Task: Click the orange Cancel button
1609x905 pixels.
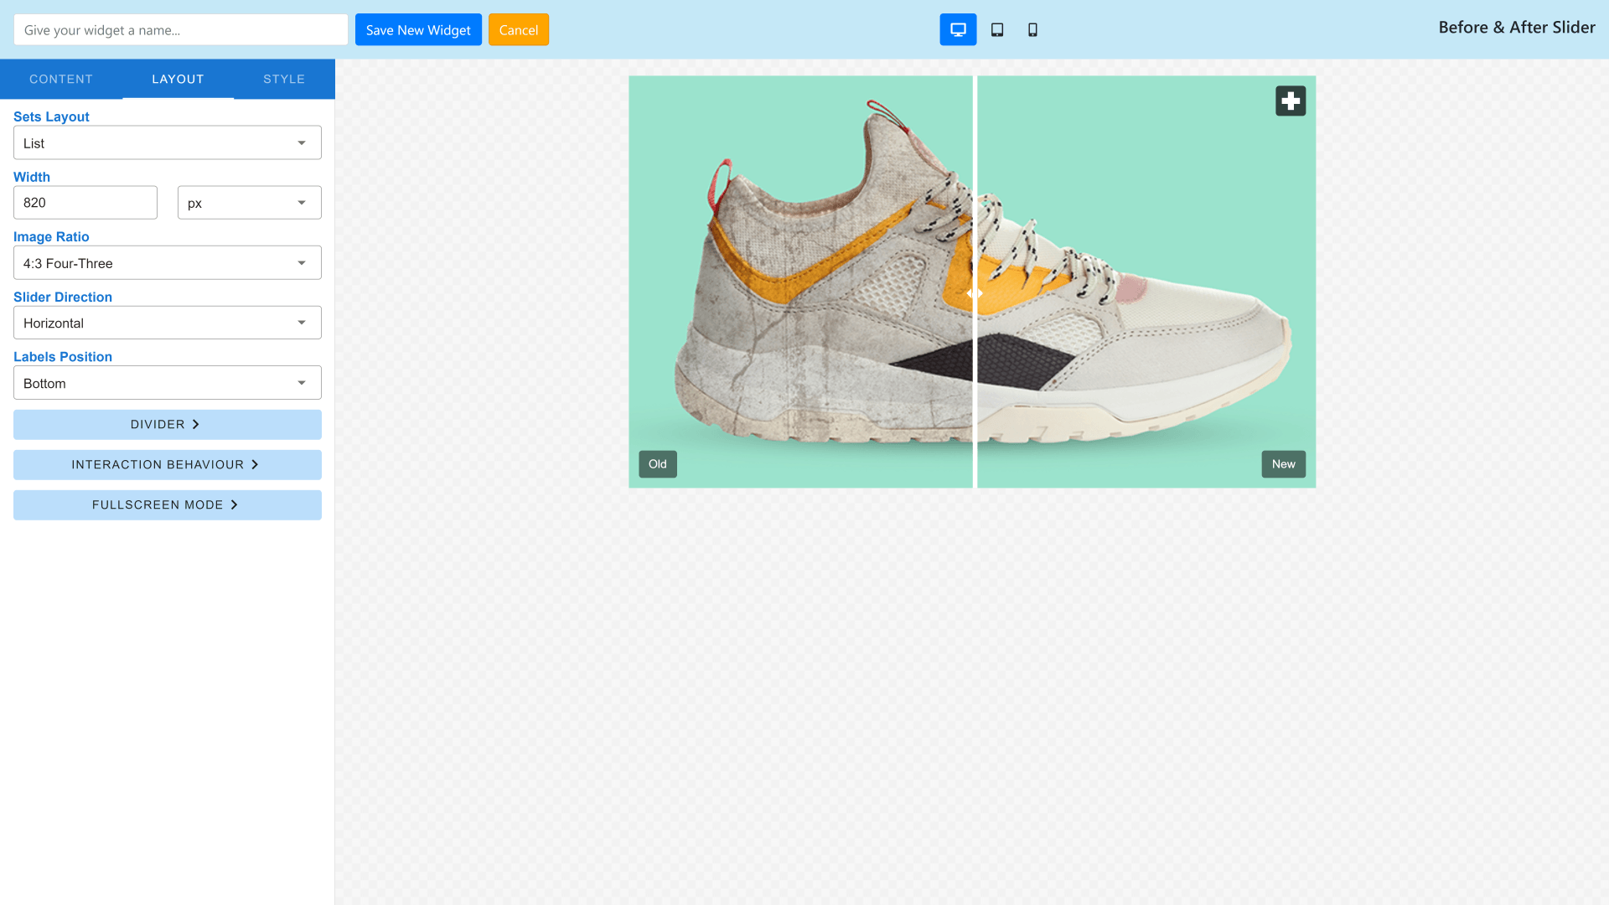Action: 519,30
